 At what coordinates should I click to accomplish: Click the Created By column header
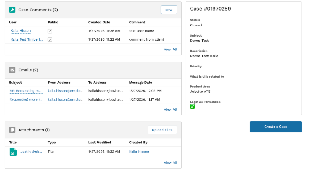point(138,142)
